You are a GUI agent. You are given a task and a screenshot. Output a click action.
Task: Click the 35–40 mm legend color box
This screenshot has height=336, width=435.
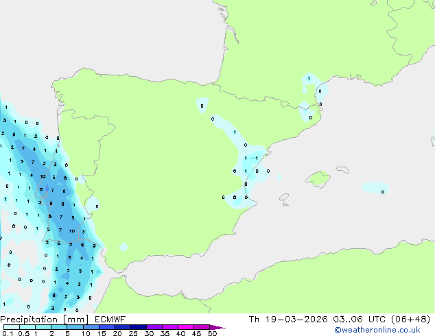pyautogui.click(x=169, y=327)
